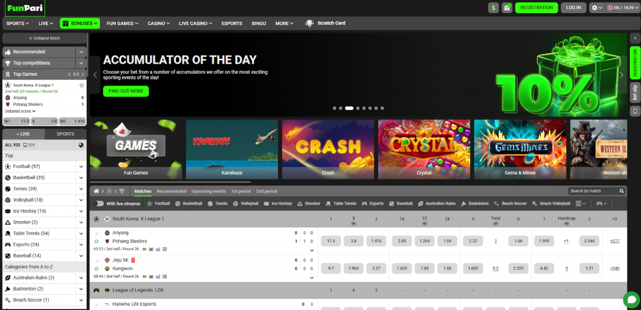Screen dimensions: 641x310
Task: Click the home icon in breadcrumb
Action: [96, 191]
